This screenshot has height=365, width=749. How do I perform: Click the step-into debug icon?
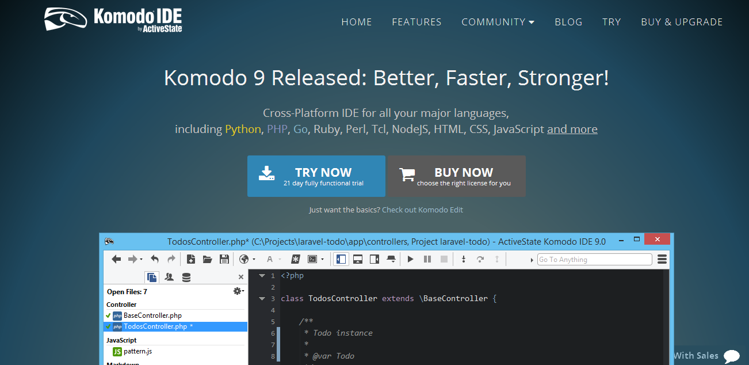[x=464, y=260]
